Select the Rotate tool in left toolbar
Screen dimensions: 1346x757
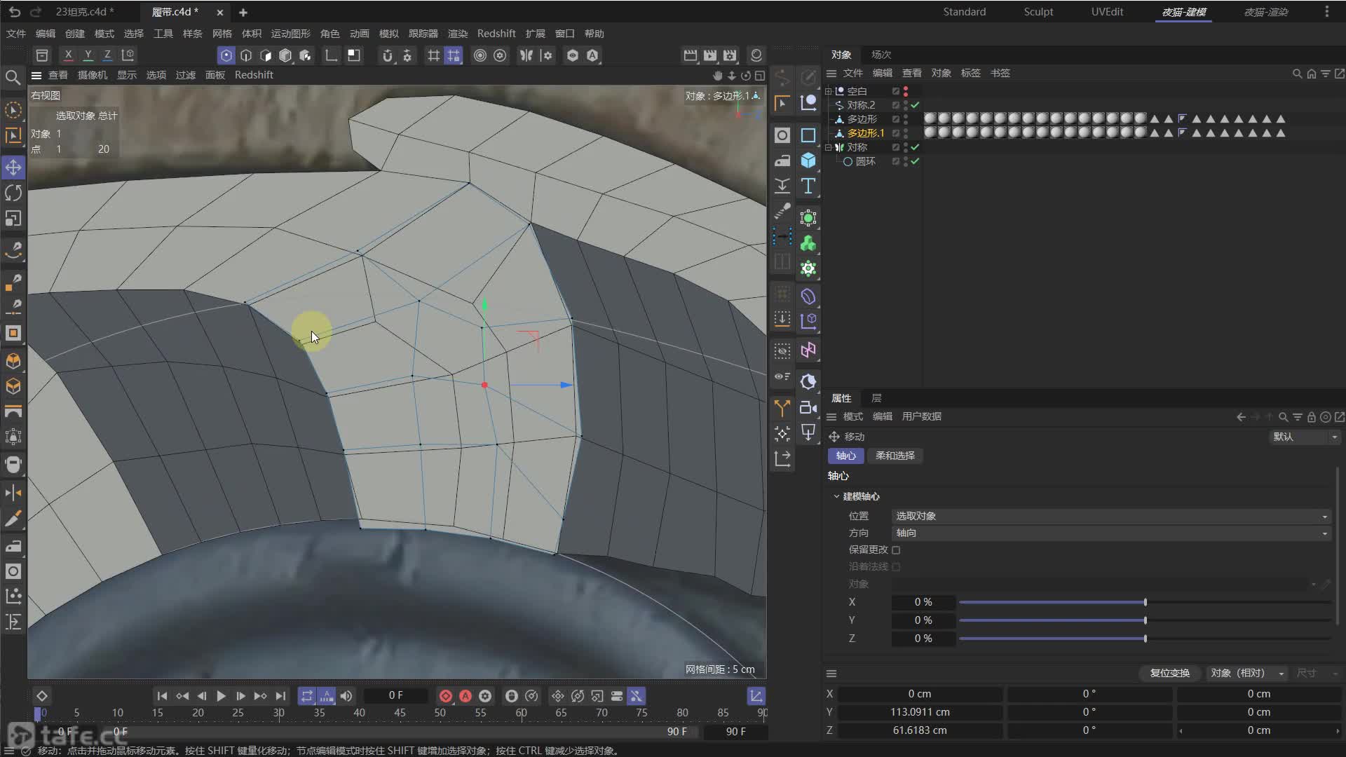click(13, 193)
